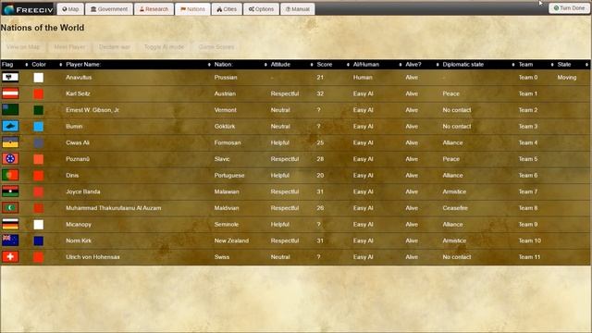Click Norm Kirk's dark blue color swatch
Viewport: 592px width, 333px height.
point(39,240)
